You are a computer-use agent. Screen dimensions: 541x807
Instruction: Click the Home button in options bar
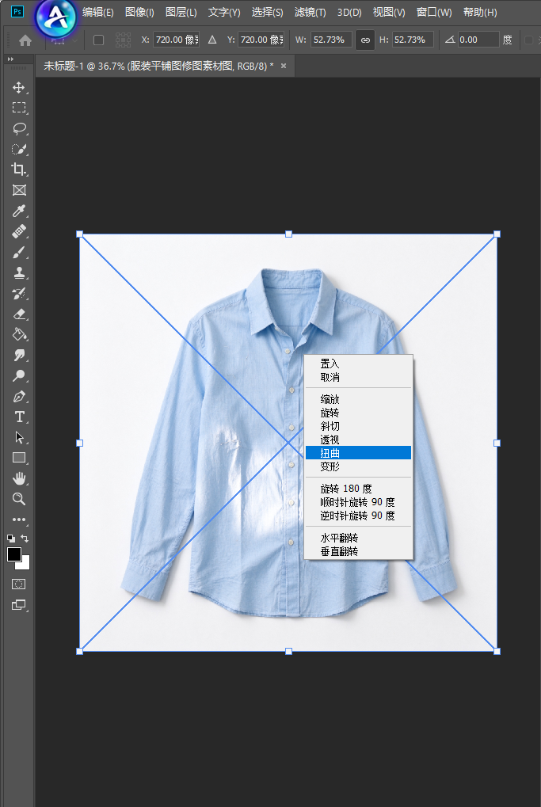pos(25,40)
